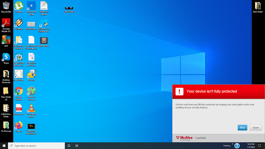Expand the Desktop toolbar chevron
This screenshot has width=265, height=149.
coord(233,144)
